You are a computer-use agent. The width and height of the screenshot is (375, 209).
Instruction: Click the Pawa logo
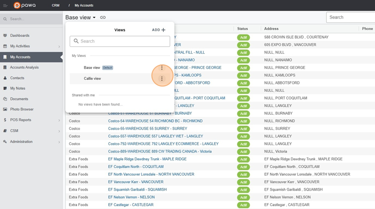coord(25,5)
